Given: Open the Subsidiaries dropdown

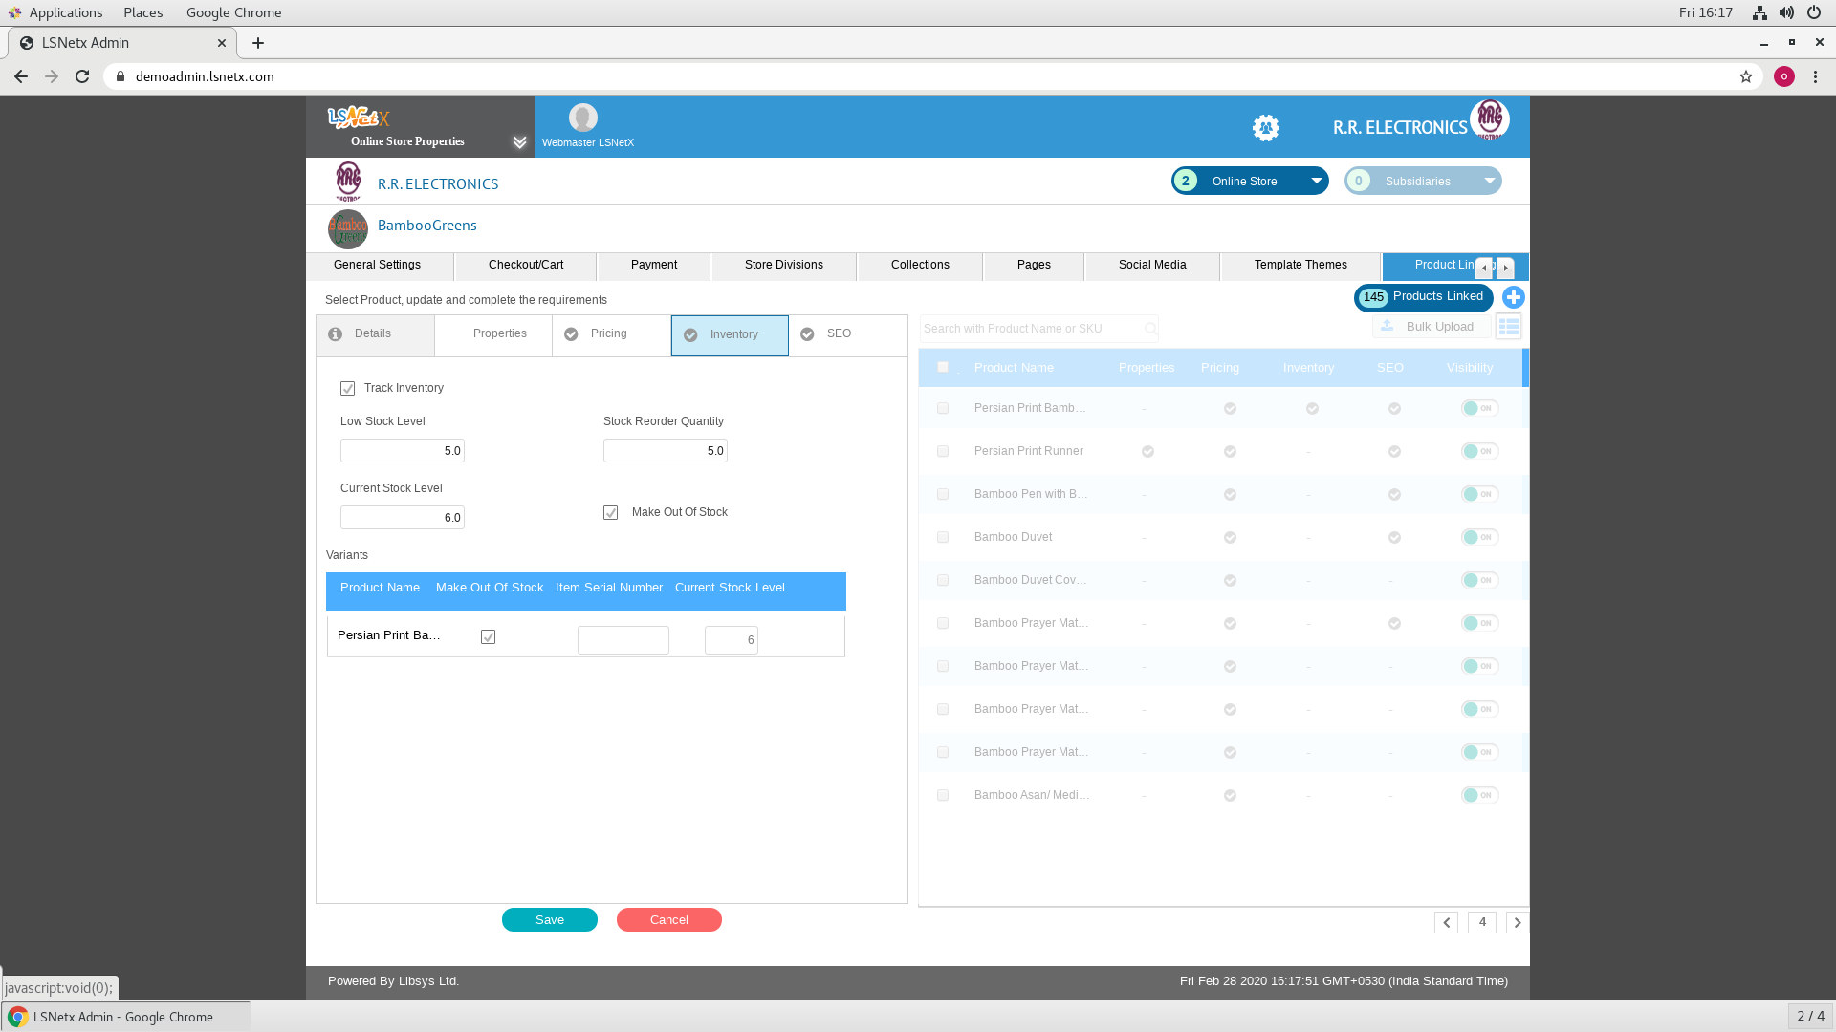Looking at the screenshot, I should click(1489, 181).
